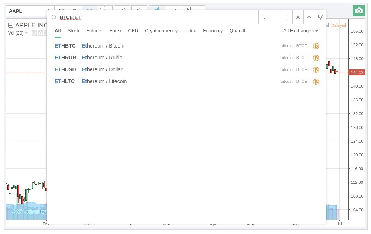Click the Bitcoin icon on ETHBTC row
371x234 pixels.
pos(316,46)
